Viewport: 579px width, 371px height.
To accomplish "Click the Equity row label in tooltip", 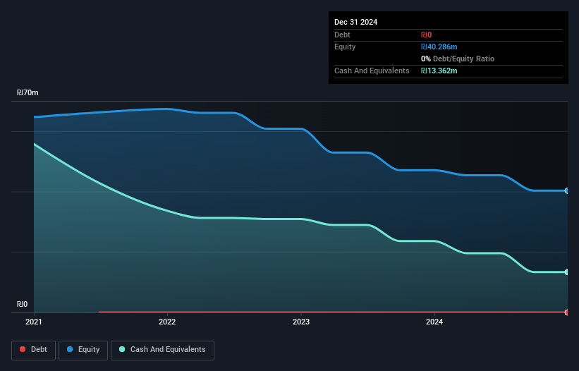I will (x=345, y=47).
